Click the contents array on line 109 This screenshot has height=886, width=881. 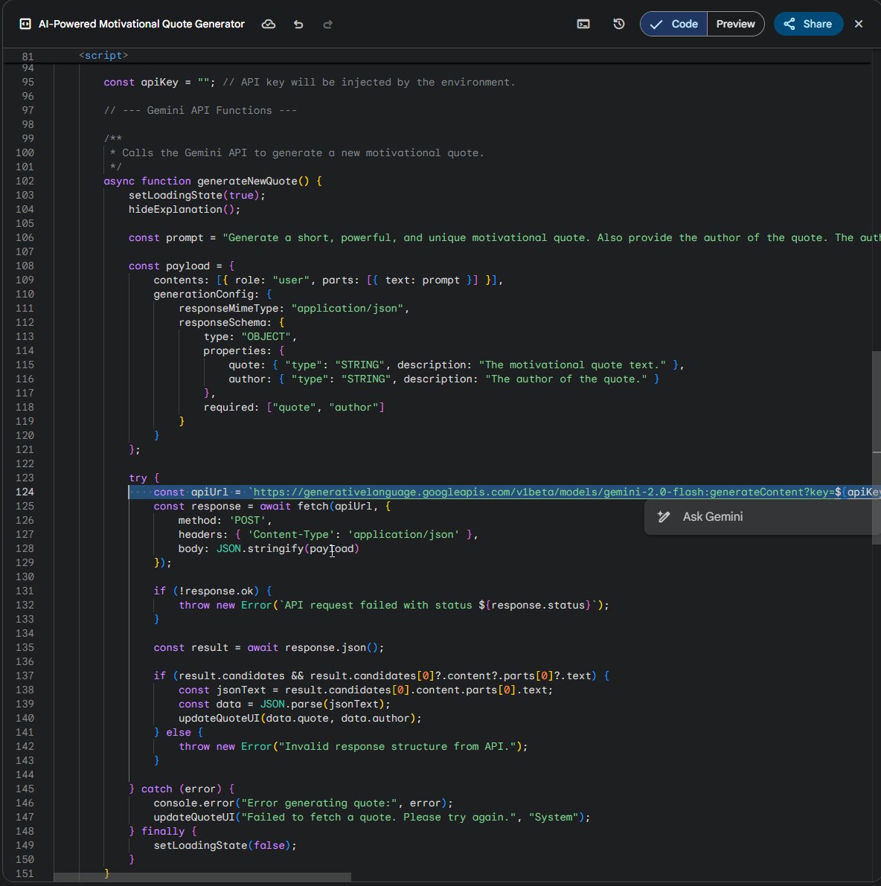click(327, 280)
